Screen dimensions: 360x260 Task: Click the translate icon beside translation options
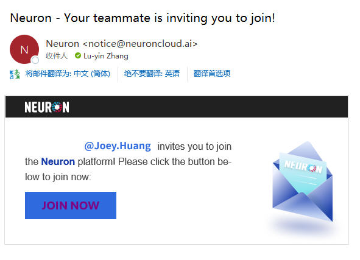15,74
